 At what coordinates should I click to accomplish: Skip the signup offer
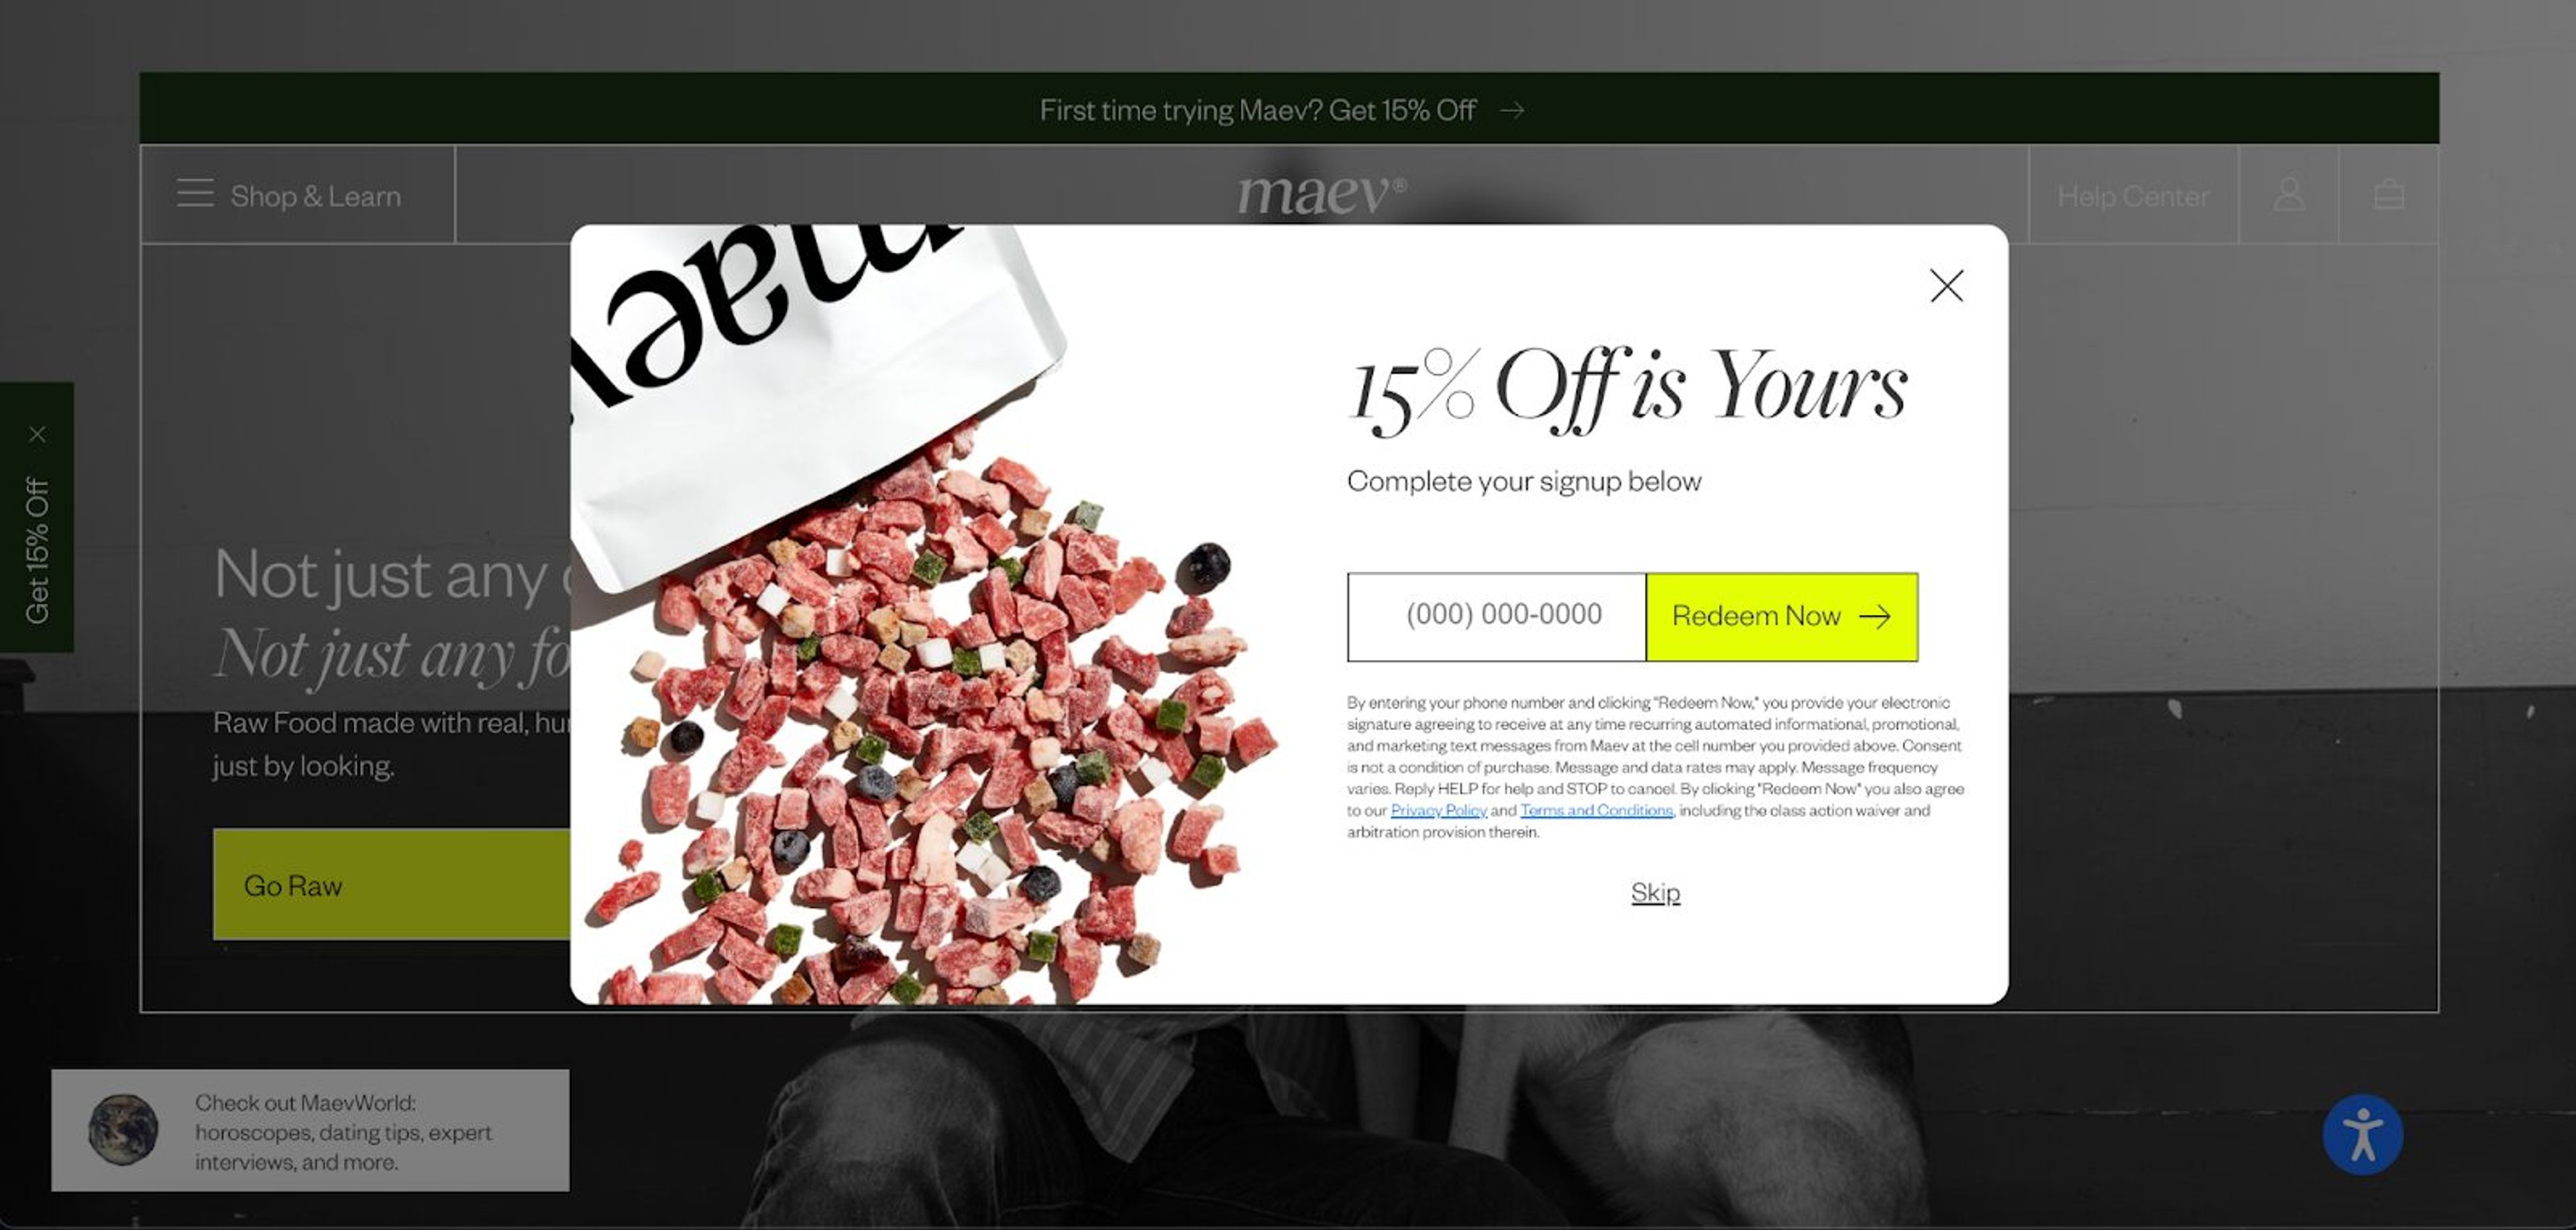[1655, 892]
